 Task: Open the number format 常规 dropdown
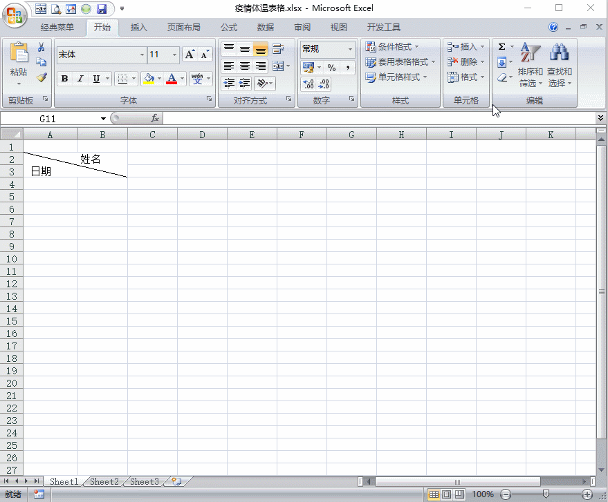point(350,49)
